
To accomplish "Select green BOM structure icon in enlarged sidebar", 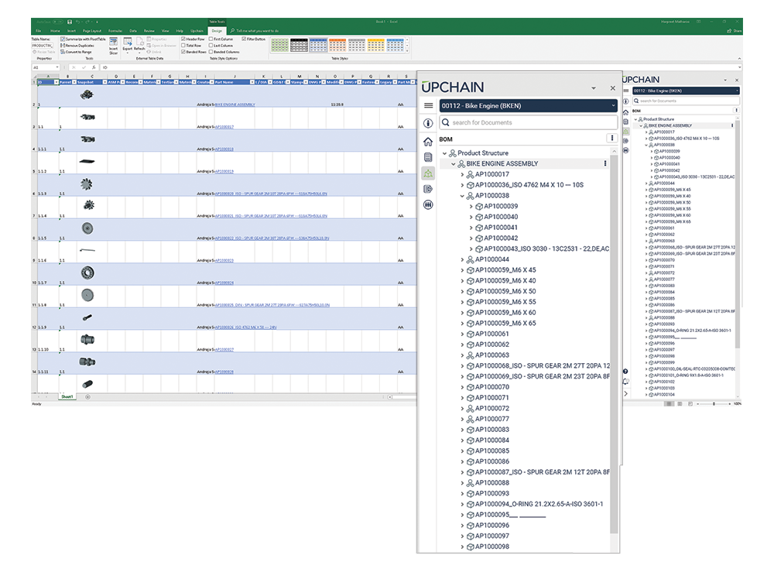I will [x=428, y=173].
